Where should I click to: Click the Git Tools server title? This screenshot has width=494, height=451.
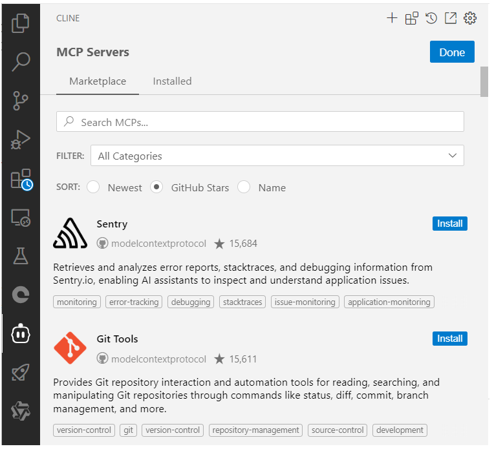point(117,339)
